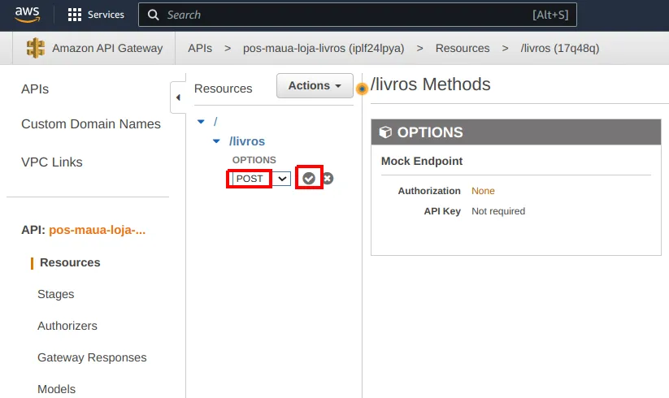Select the root / resource
Image resolution: width=669 pixels, height=398 pixels.
tap(215, 122)
